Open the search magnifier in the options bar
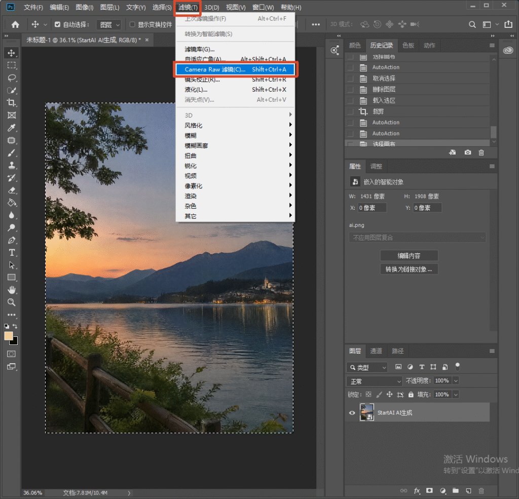 click(472, 24)
